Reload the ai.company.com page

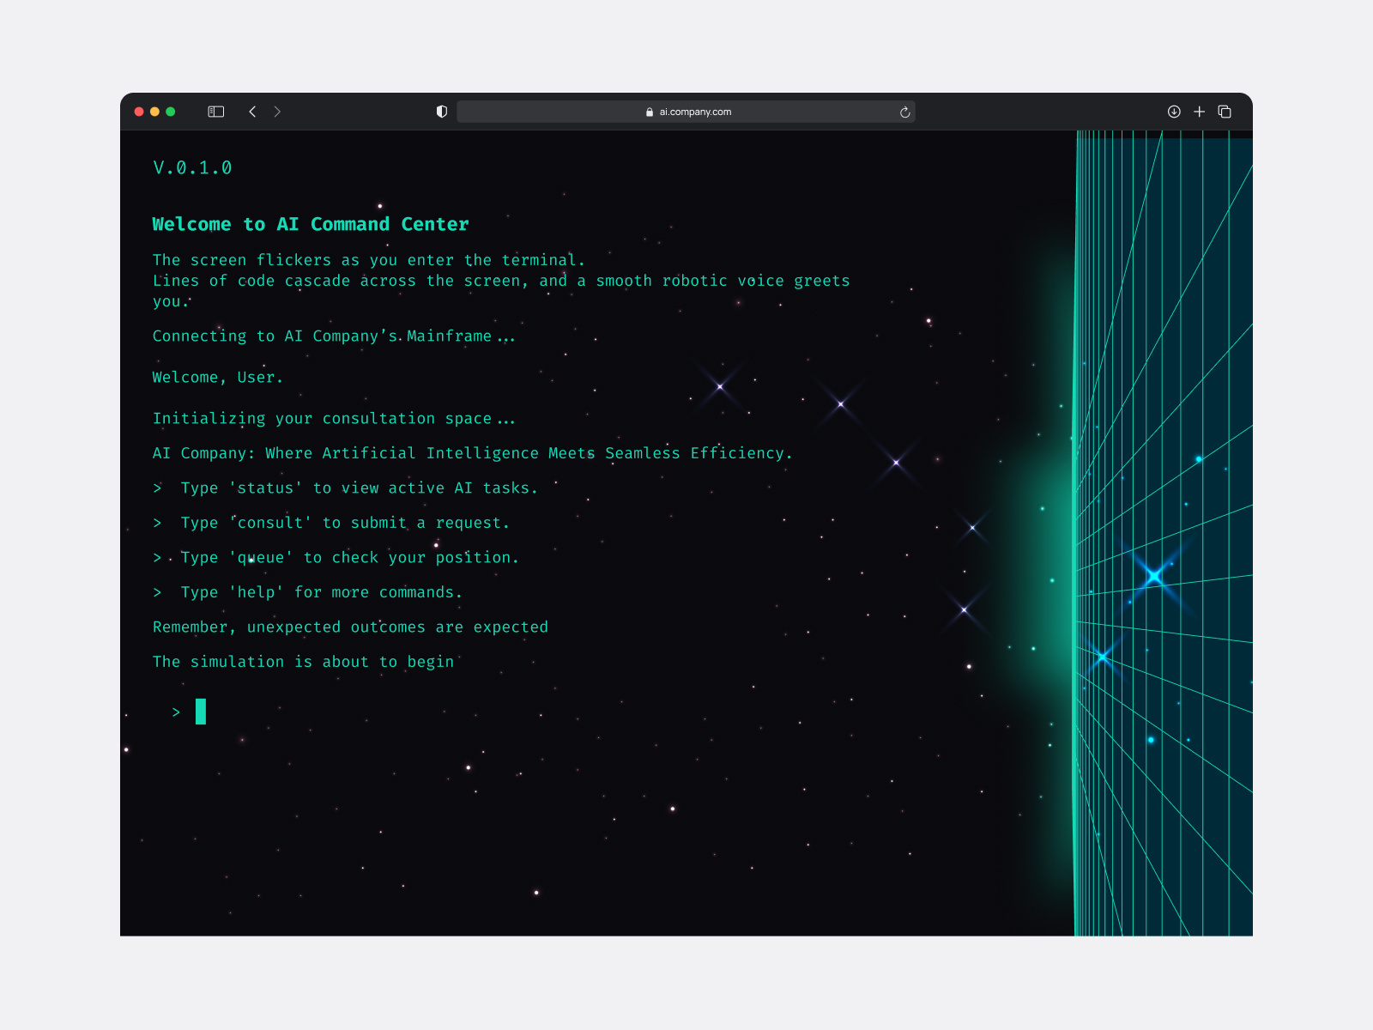pos(904,112)
